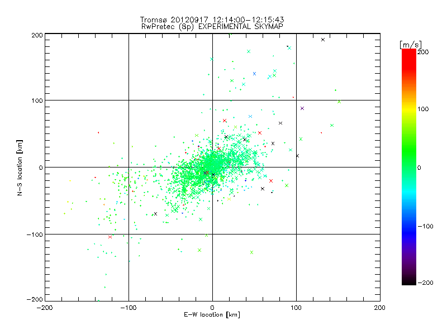Click the N-S axis '200' tick label
Screen dimensions: 447x335
37,35
